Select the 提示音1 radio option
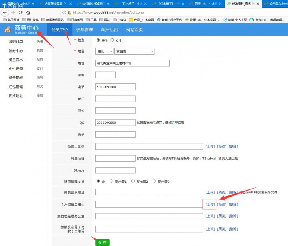The height and width of the screenshot is (246, 288). 112,181
